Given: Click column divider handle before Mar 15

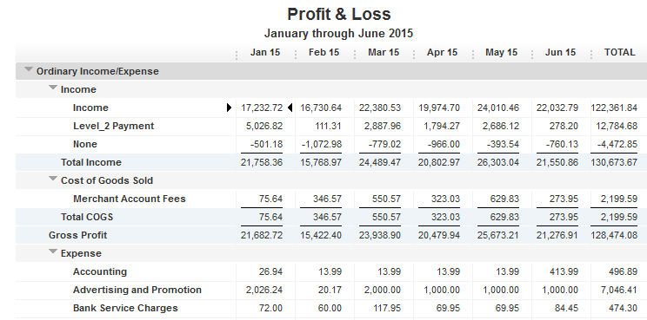Looking at the screenshot, I should click(355, 55).
